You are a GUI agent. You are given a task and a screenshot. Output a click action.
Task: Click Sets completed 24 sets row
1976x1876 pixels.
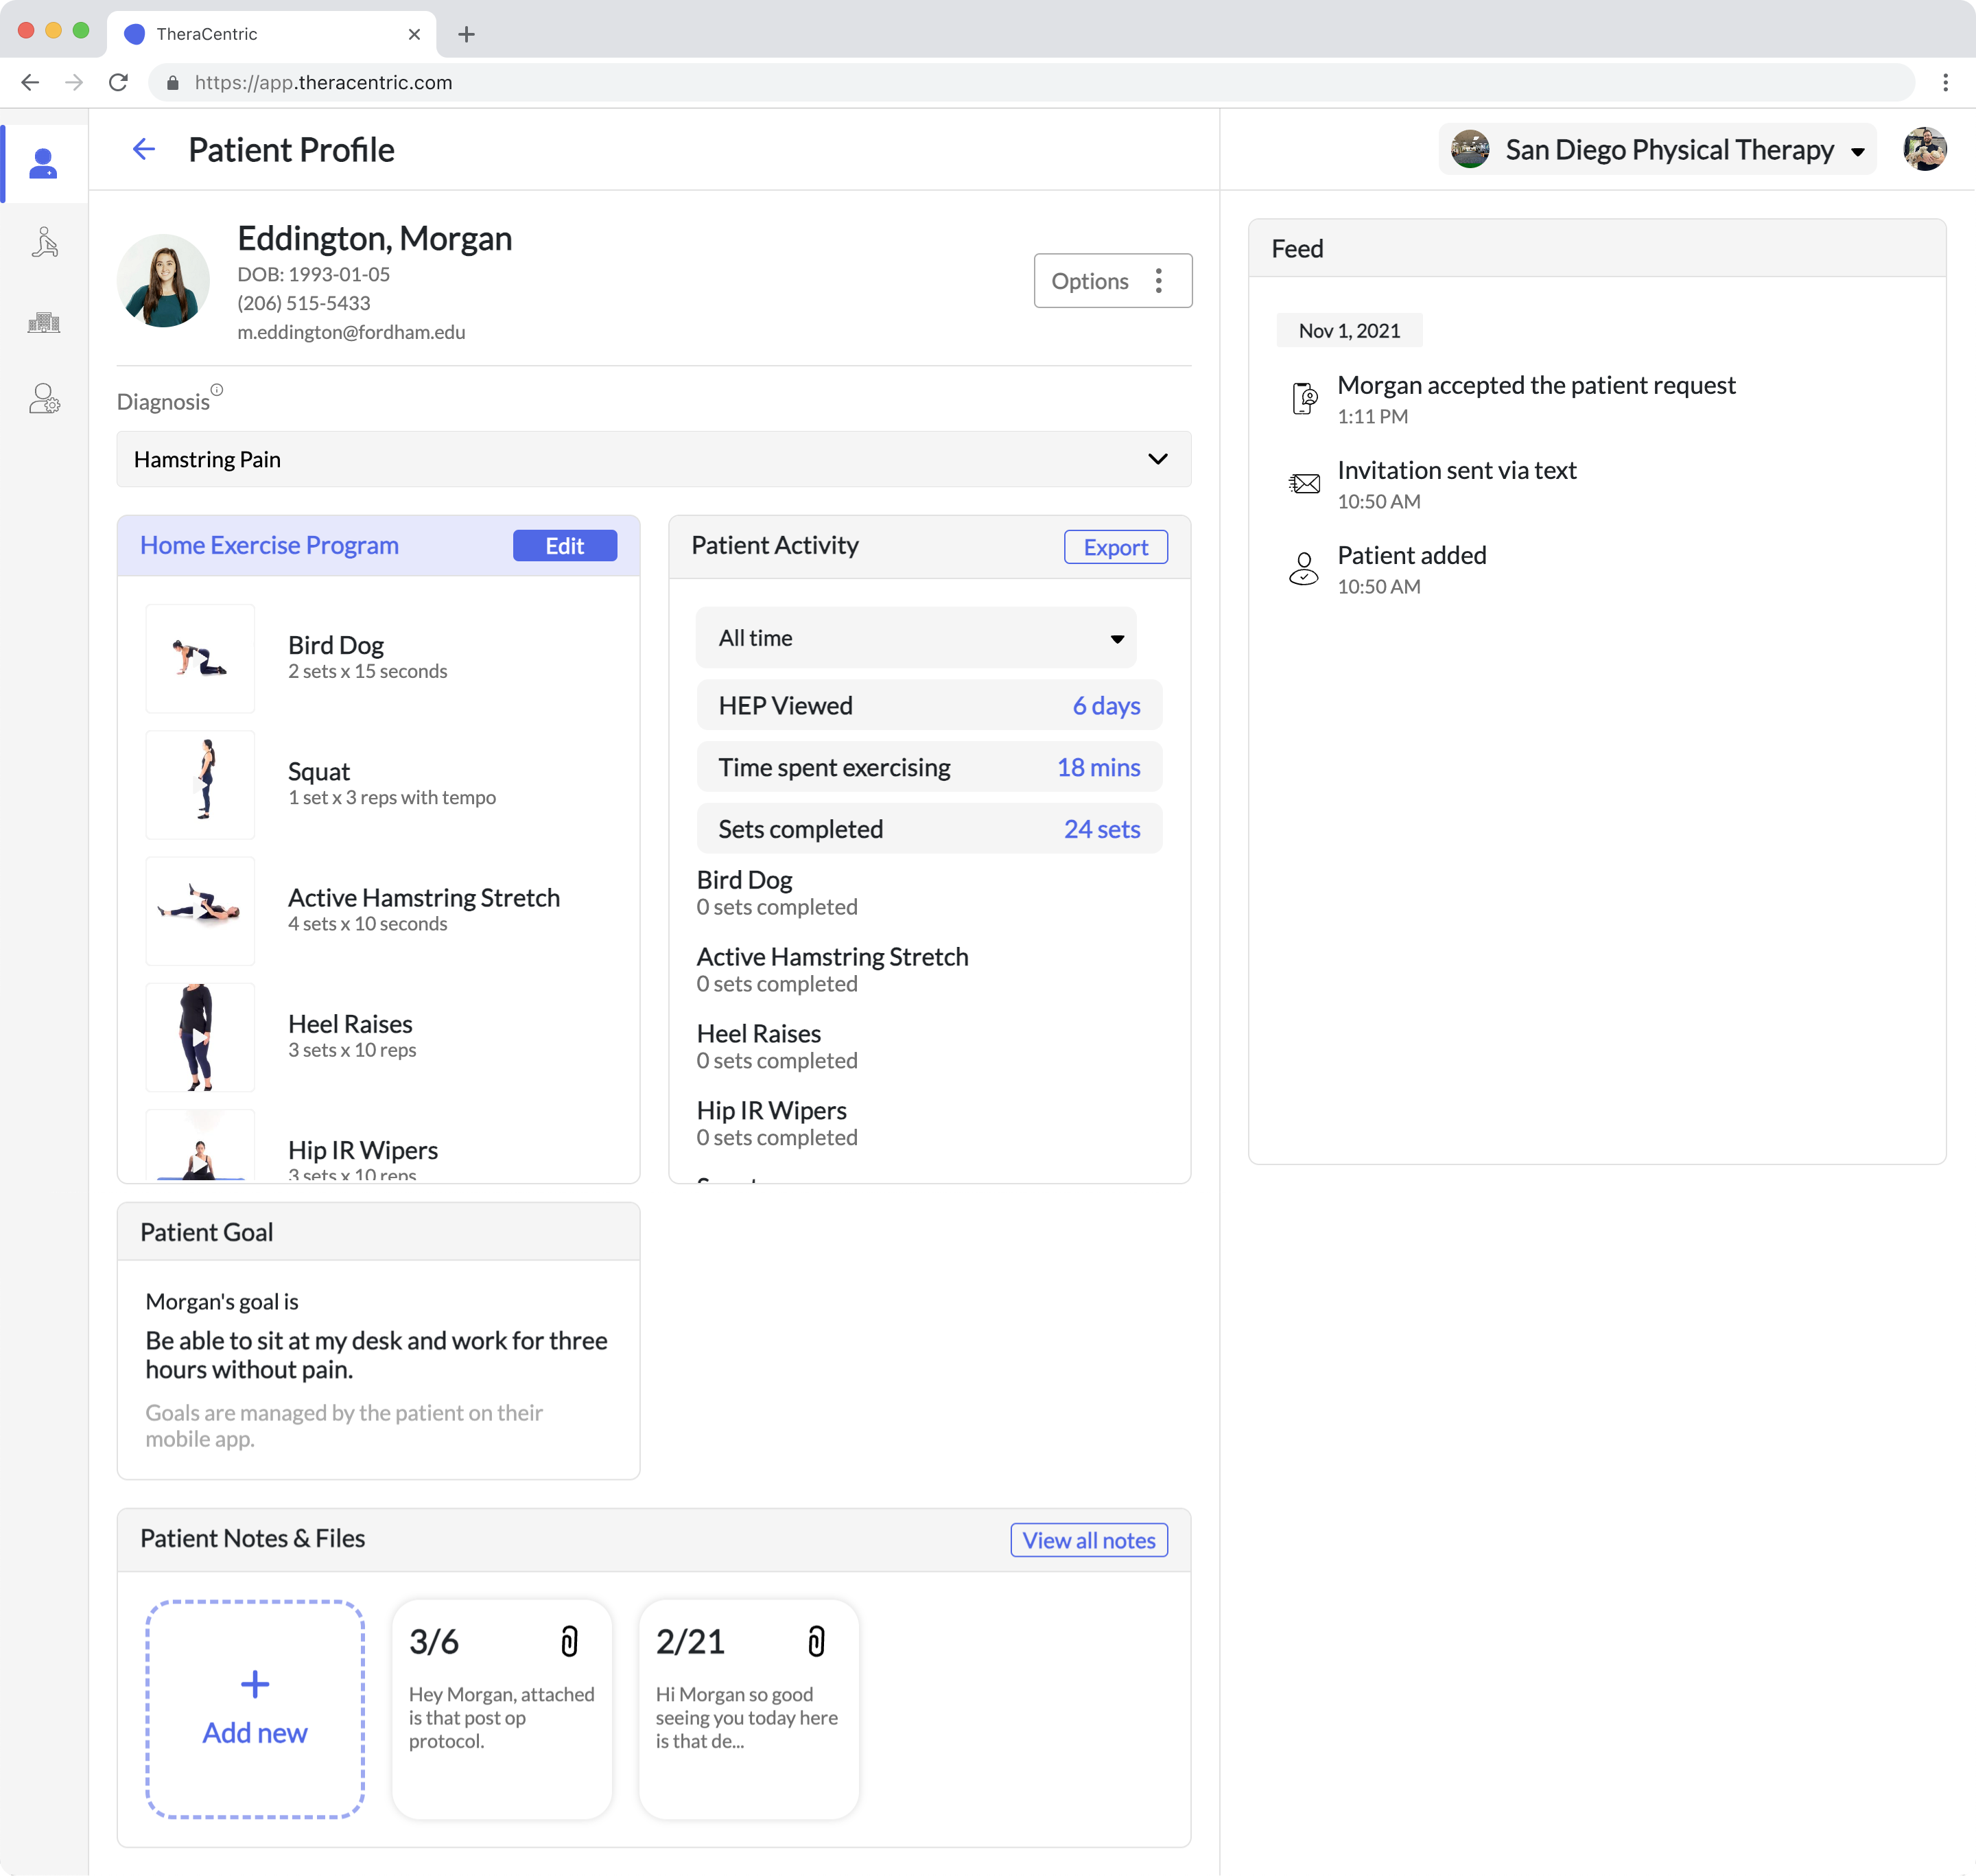click(929, 829)
